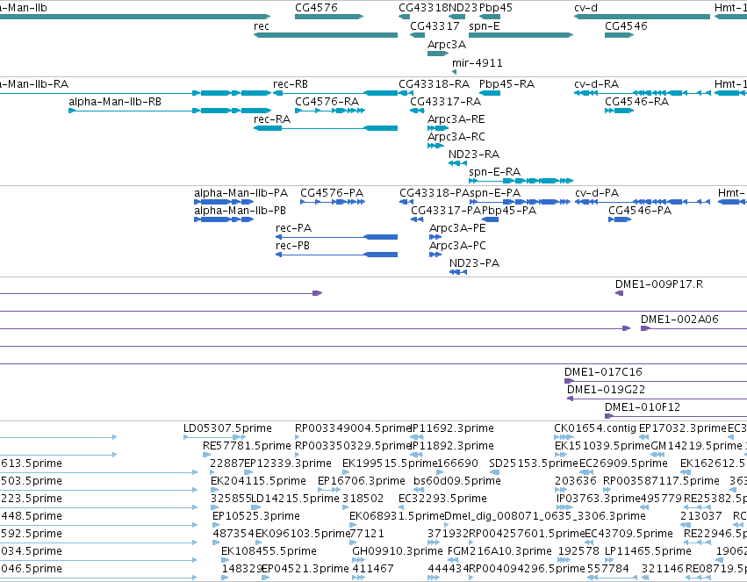Select the RP004094296.5prime EST label

pos(527,570)
